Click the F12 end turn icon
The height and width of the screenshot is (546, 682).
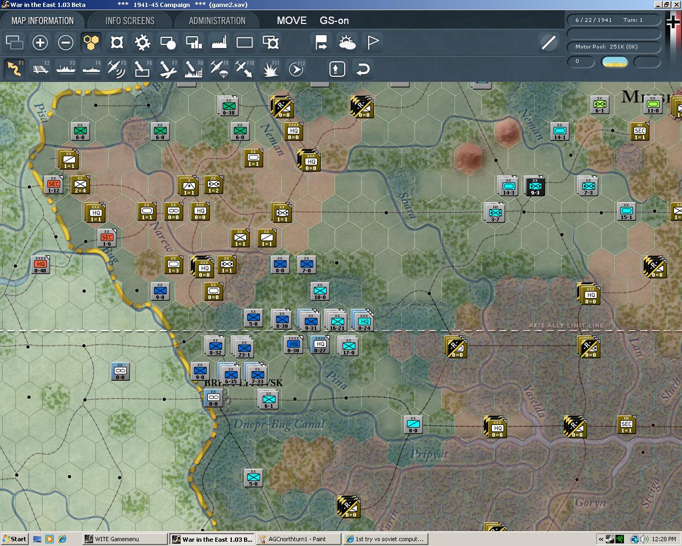296,69
